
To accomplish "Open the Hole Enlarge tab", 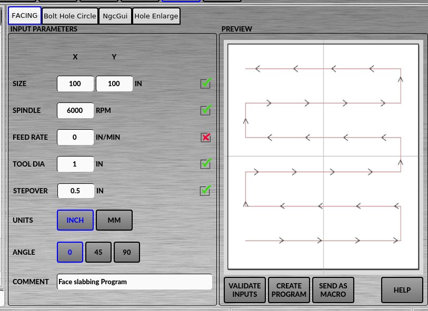I will pyautogui.click(x=156, y=16).
